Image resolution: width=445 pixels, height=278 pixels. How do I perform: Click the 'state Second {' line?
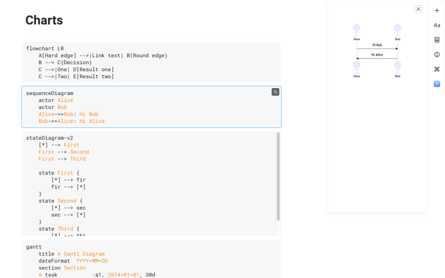click(61, 201)
